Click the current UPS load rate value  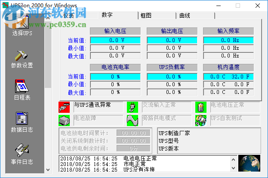point(172,76)
